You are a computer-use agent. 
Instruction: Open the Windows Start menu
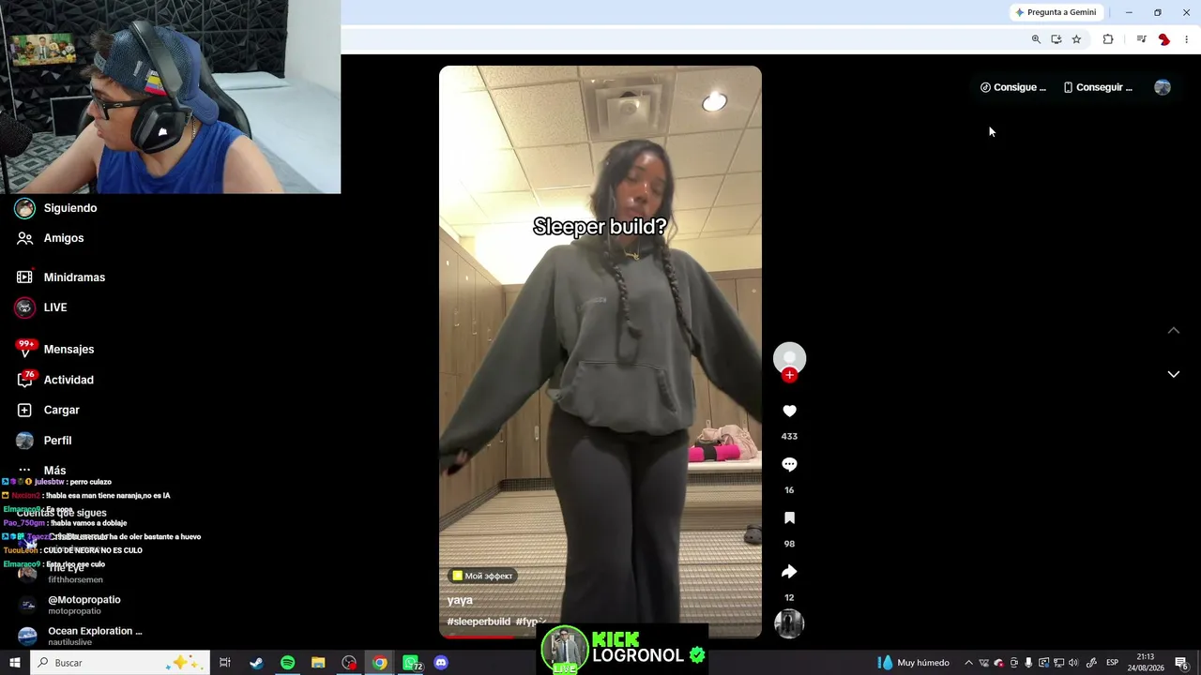[x=15, y=663]
